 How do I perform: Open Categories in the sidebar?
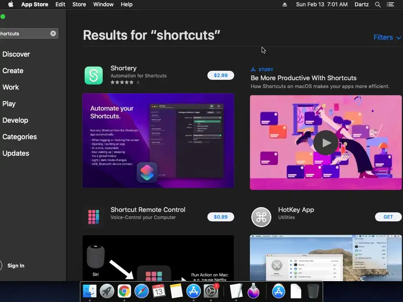(x=20, y=136)
